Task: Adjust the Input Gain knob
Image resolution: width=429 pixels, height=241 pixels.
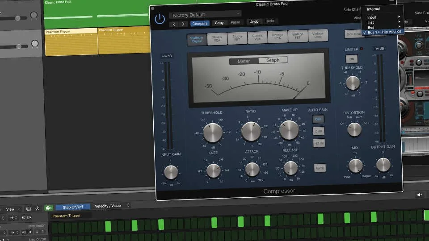Action: 171,172
